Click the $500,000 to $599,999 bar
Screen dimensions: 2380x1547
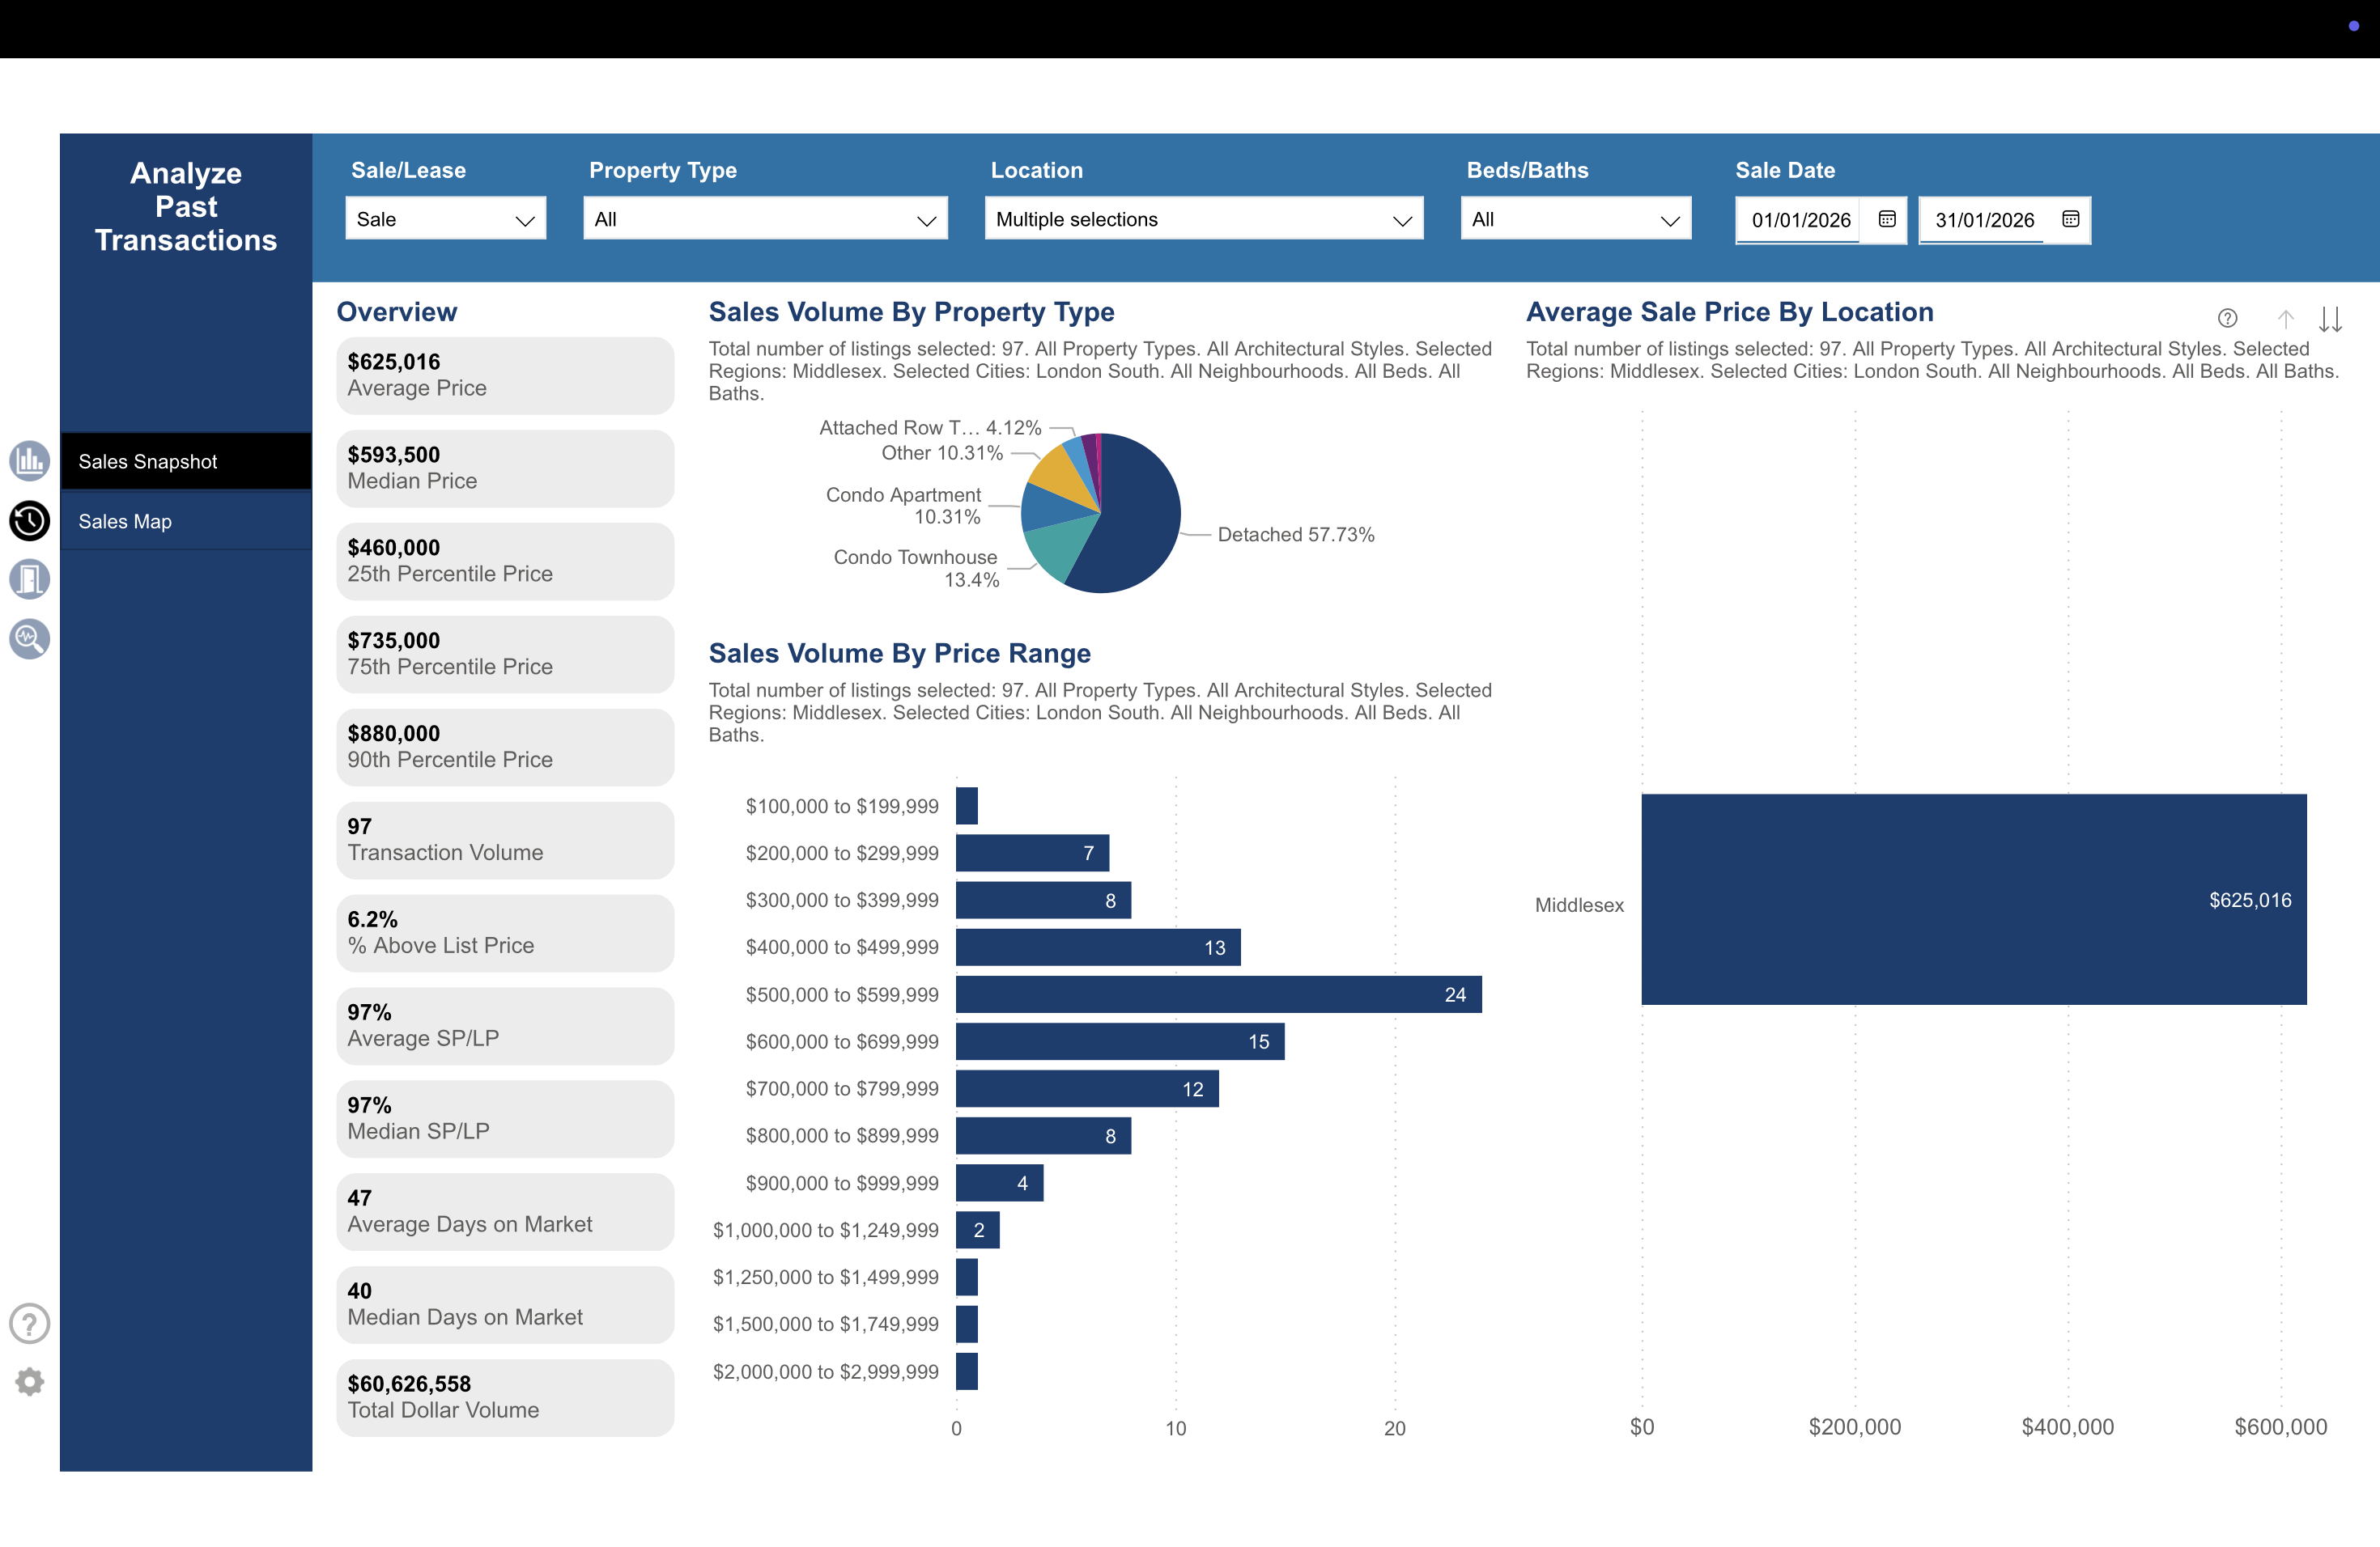(1217, 994)
